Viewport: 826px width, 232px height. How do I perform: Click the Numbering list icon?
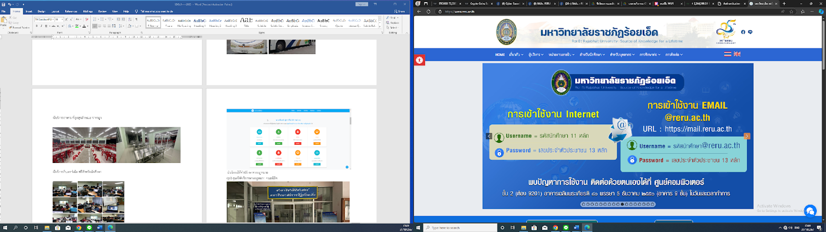[x=102, y=19]
